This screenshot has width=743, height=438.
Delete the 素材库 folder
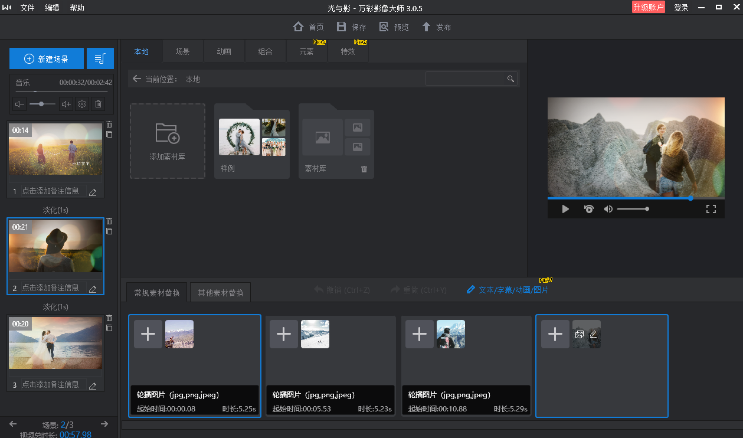(364, 169)
